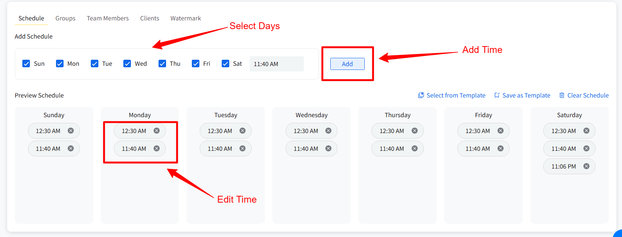Remove Sunday 12:30 AM time slot
Screen dimensions: 622x237
(71, 131)
